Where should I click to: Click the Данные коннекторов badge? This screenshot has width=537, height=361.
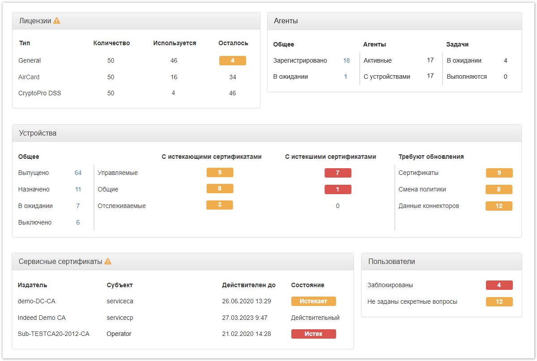point(499,206)
